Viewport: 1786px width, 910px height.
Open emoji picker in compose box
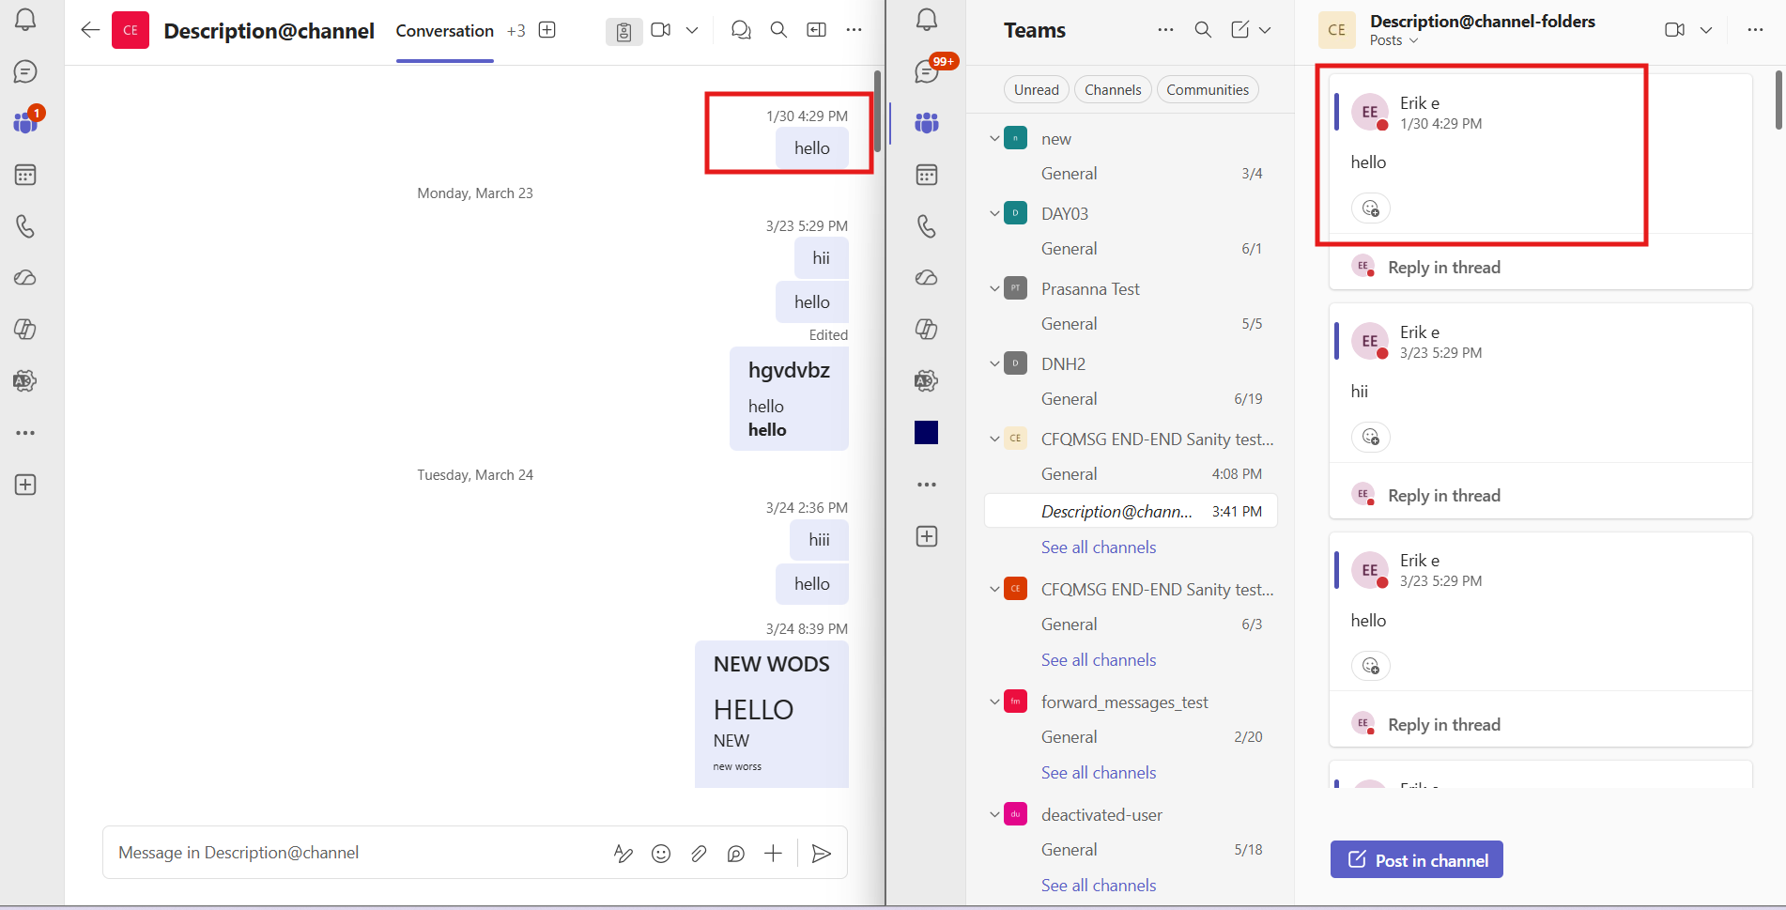(661, 853)
